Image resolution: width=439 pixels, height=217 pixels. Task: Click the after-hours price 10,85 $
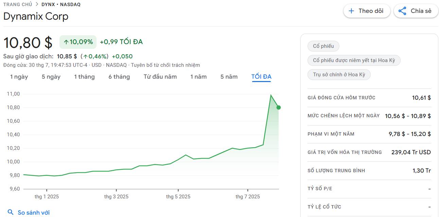coord(67,56)
